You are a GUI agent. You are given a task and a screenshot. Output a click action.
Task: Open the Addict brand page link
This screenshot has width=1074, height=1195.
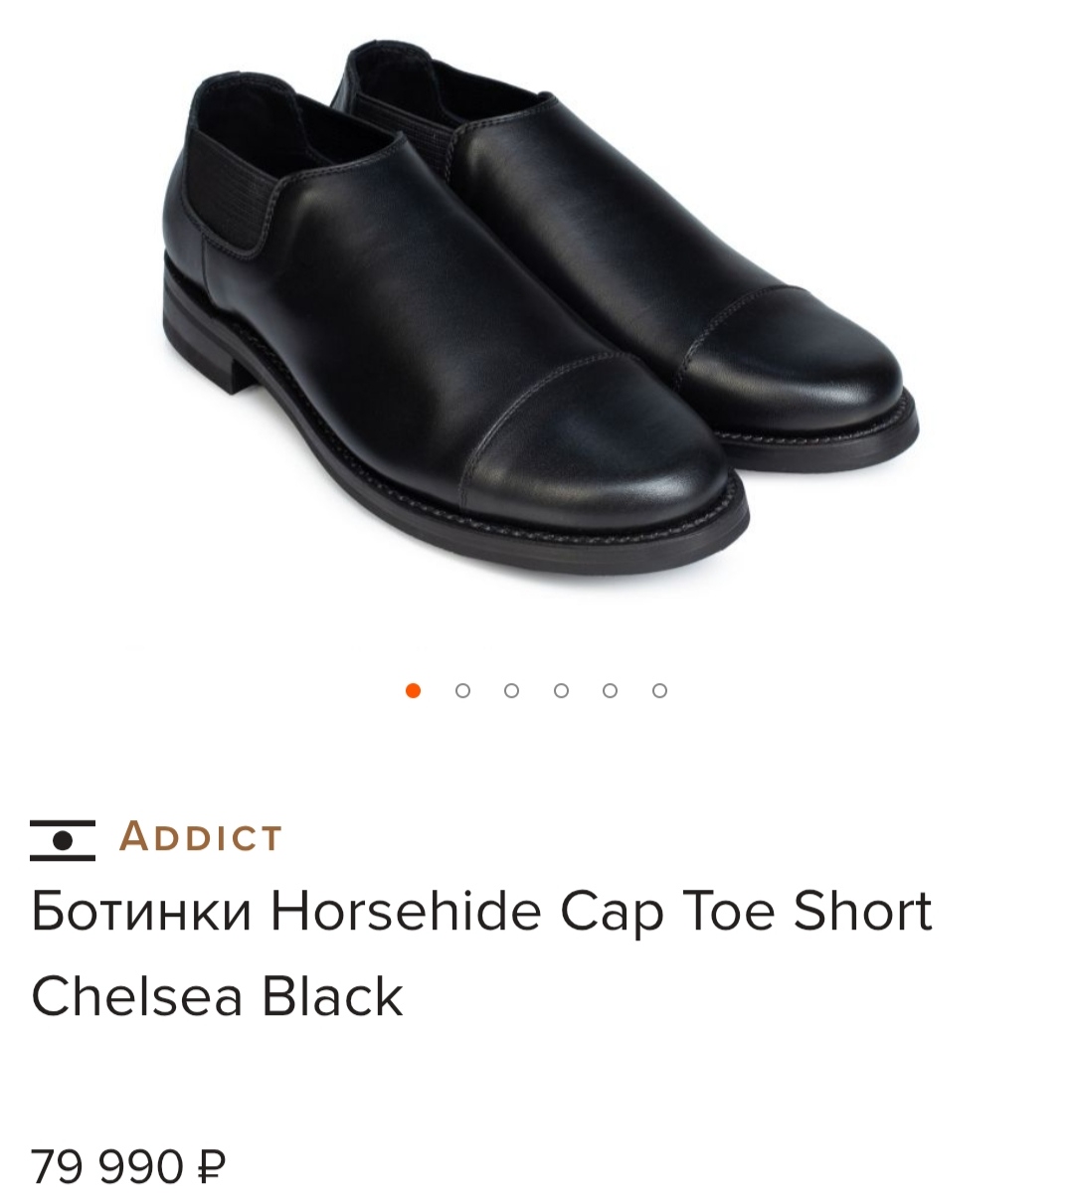[x=201, y=837]
